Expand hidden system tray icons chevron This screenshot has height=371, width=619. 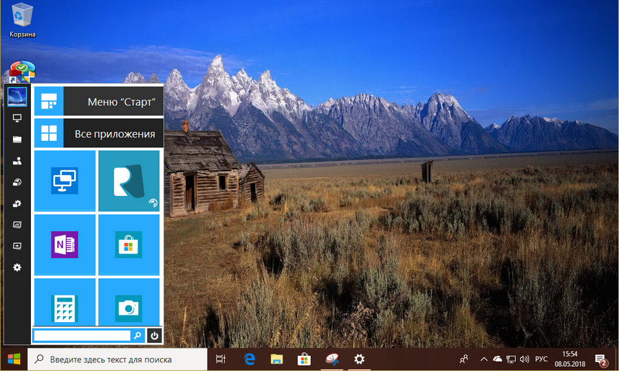point(484,359)
